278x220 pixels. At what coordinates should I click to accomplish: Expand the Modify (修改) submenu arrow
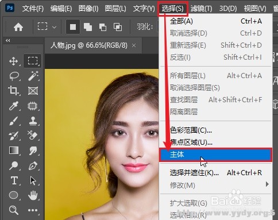pos(267,184)
